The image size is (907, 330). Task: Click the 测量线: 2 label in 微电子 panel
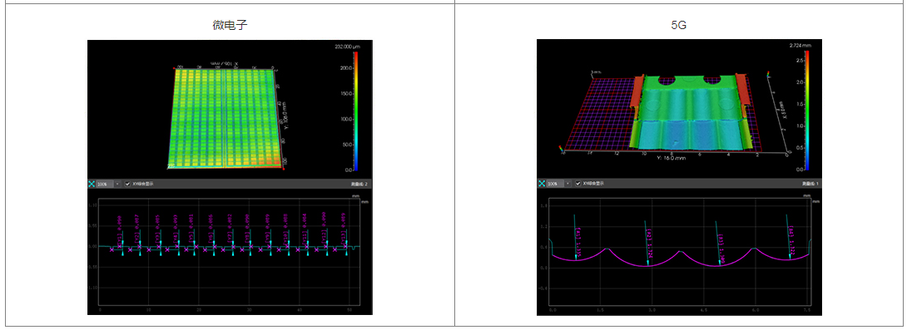359,184
